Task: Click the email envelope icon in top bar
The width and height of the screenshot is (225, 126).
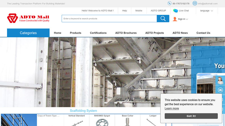Action: pyautogui.click(x=195, y=3)
